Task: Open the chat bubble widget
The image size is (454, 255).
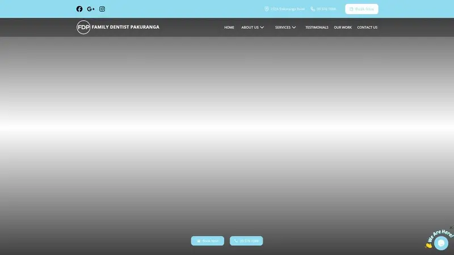Action: click(x=441, y=243)
